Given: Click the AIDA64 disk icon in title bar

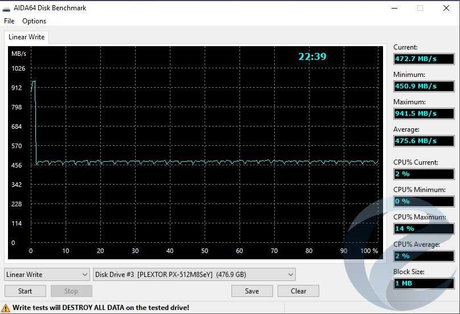Looking at the screenshot, I should coord(7,9).
